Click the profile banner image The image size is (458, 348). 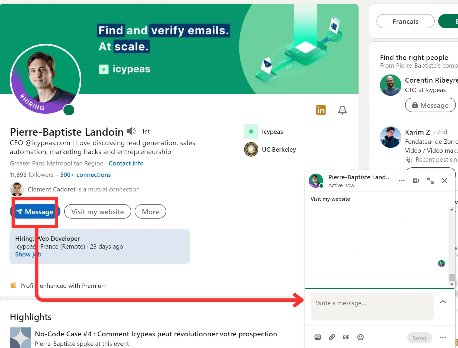click(179, 49)
